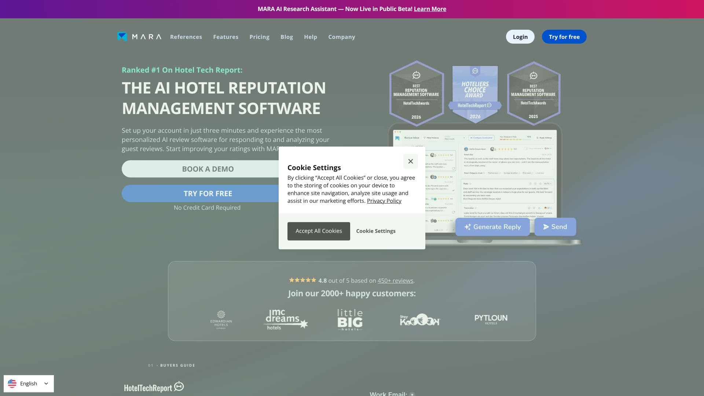Click 'Ranked #1 On Hotel Tech Report' text
Viewport: 704px width, 396px height.
tap(182, 70)
